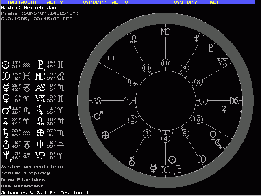
Task: Select the Jupiter glyph near the DS label
Action: coord(224,108)
